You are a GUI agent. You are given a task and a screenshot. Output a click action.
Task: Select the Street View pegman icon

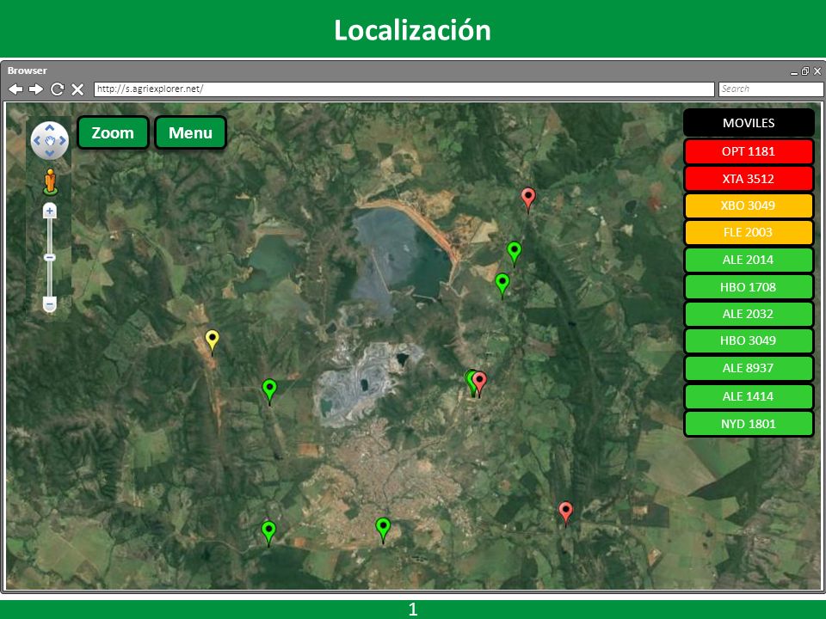click(x=50, y=182)
